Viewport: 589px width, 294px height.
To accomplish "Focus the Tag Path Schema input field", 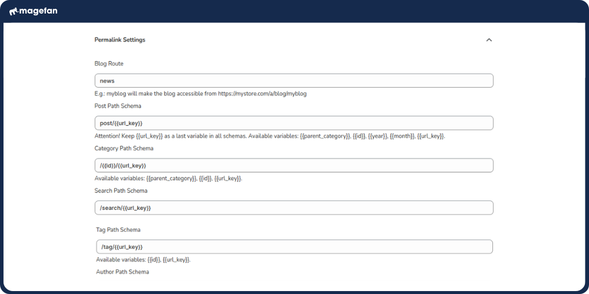I will (294, 246).
